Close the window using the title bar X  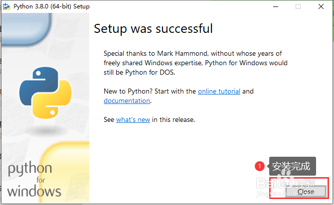coord(321,6)
